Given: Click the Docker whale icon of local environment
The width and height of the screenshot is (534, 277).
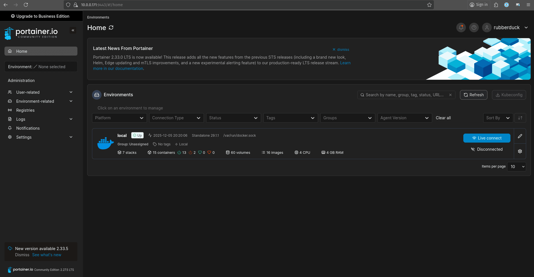Looking at the screenshot, I should click(x=105, y=143).
